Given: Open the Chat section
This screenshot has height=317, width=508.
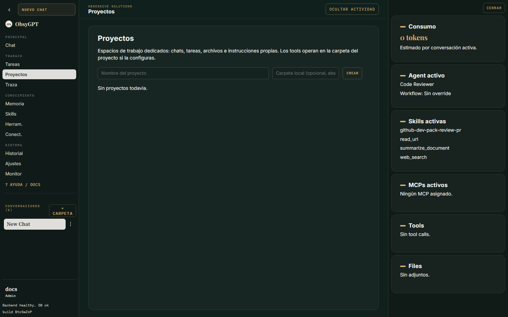Looking at the screenshot, I should point(39,45).
